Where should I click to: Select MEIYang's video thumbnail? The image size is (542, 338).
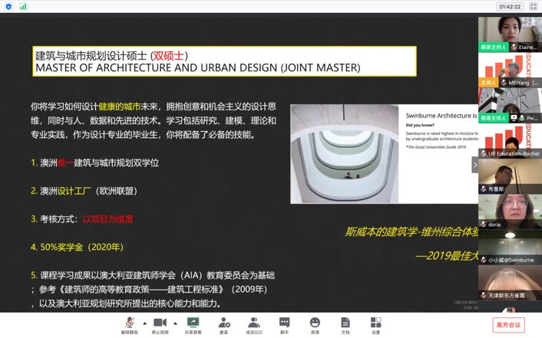tap(510, 70)
